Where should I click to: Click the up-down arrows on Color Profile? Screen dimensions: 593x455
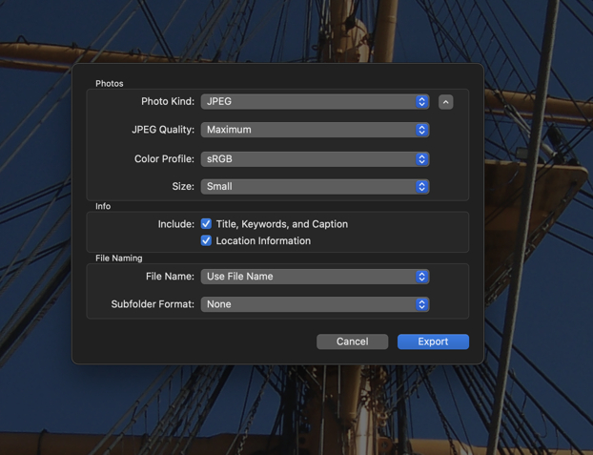(x=421, y=159)
